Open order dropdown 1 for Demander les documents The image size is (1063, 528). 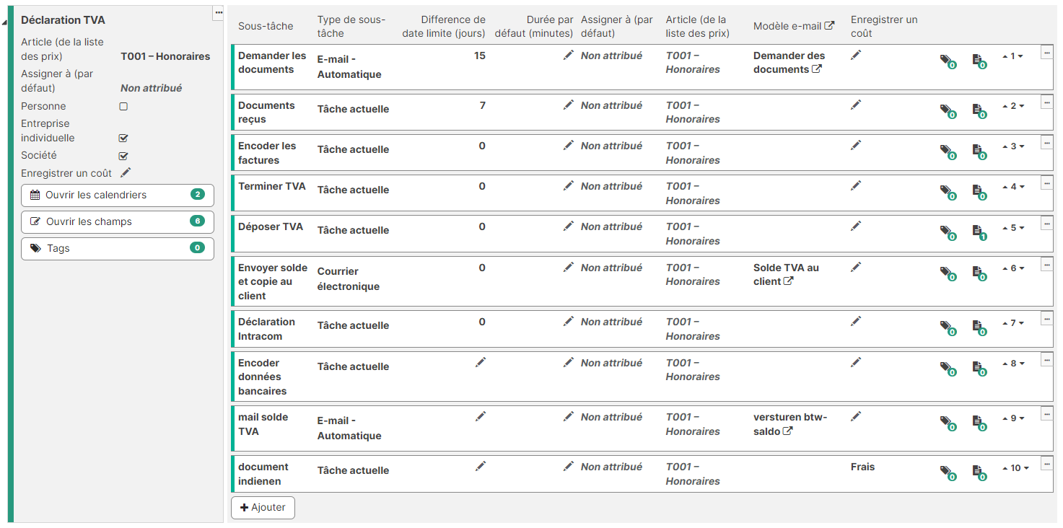point(1013,56)
